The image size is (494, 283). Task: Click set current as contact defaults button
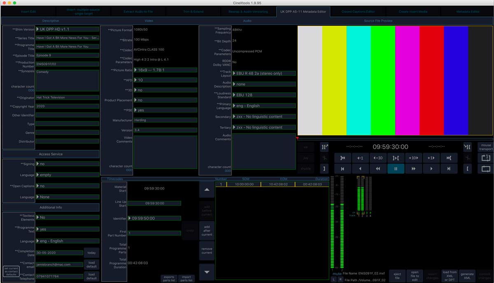tap(11, 271)
